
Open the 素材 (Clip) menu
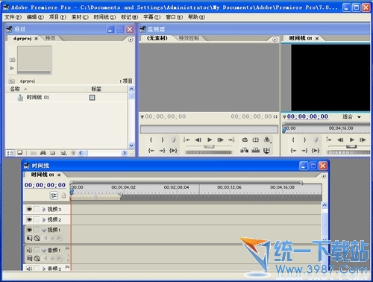80,17
